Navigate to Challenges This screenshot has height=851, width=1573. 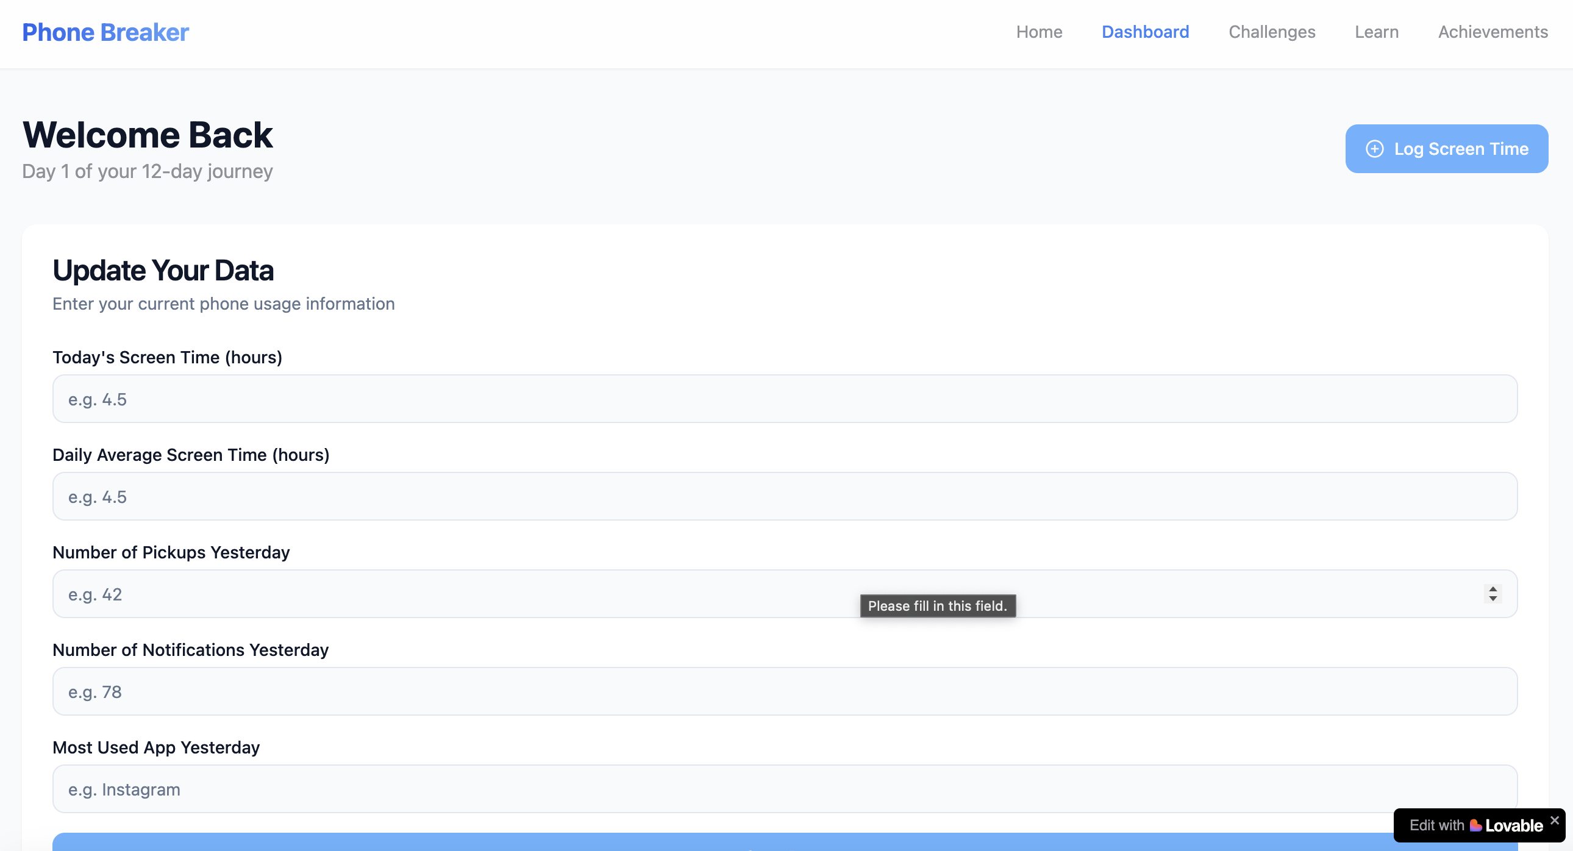(x=1271, y=32)
